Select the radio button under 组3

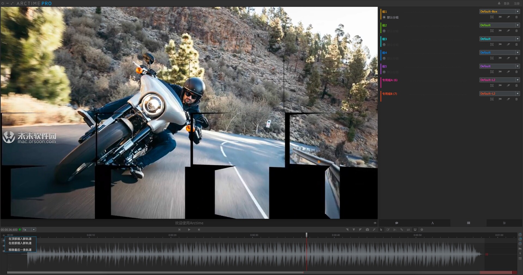384,44
